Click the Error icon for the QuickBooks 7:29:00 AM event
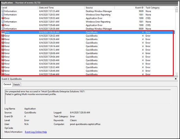Screen dimensions: 180x139 (3, 60)
